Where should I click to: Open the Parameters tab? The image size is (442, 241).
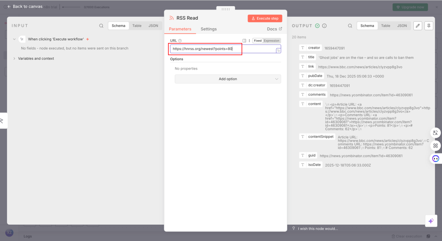coord(180,29)
